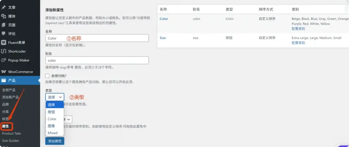
Task: Open the Size attribute link in table
Action: pyautogui.click(x=163, y=38)
